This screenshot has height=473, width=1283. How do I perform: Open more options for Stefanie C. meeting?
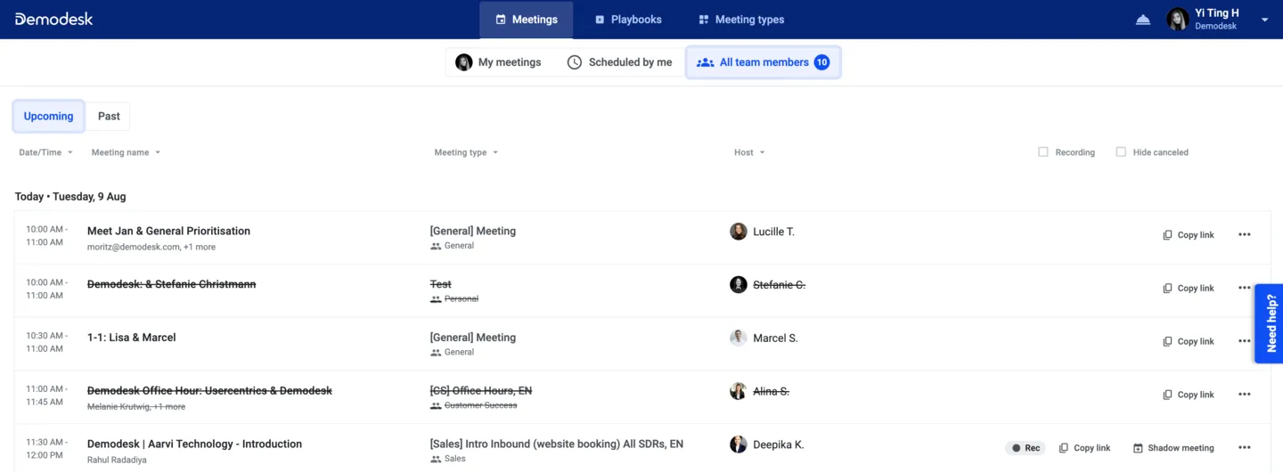pyautogui.click(x=1245, y=289)
